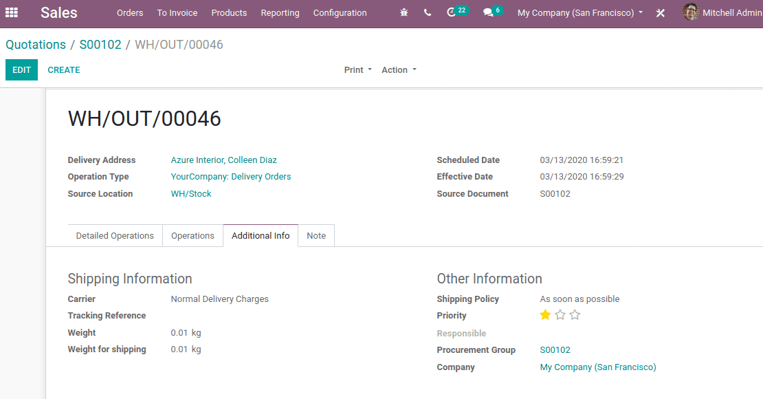
Task: Switch to the Note tab
Action: click(x=316, y=236)
